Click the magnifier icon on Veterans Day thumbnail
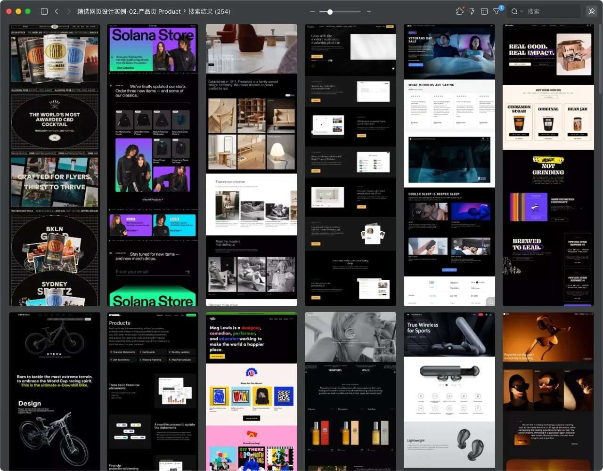The height and width of the screenshot is (471, 603). (490, 302)
